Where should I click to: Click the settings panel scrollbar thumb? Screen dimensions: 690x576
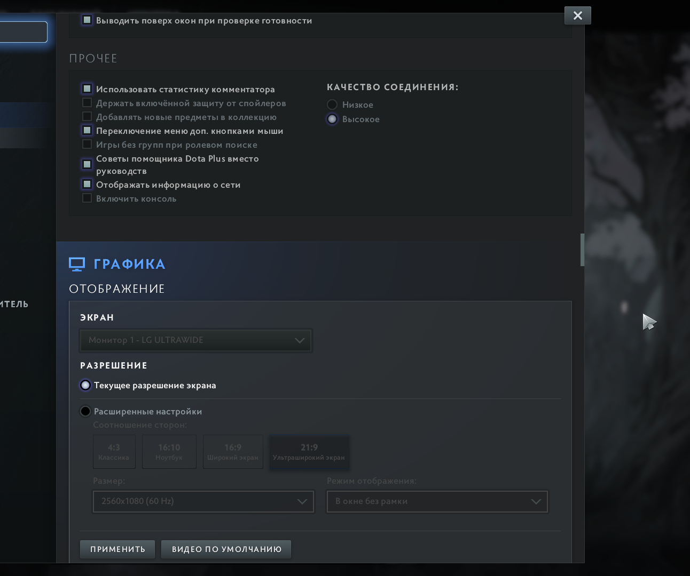point(582,250)
